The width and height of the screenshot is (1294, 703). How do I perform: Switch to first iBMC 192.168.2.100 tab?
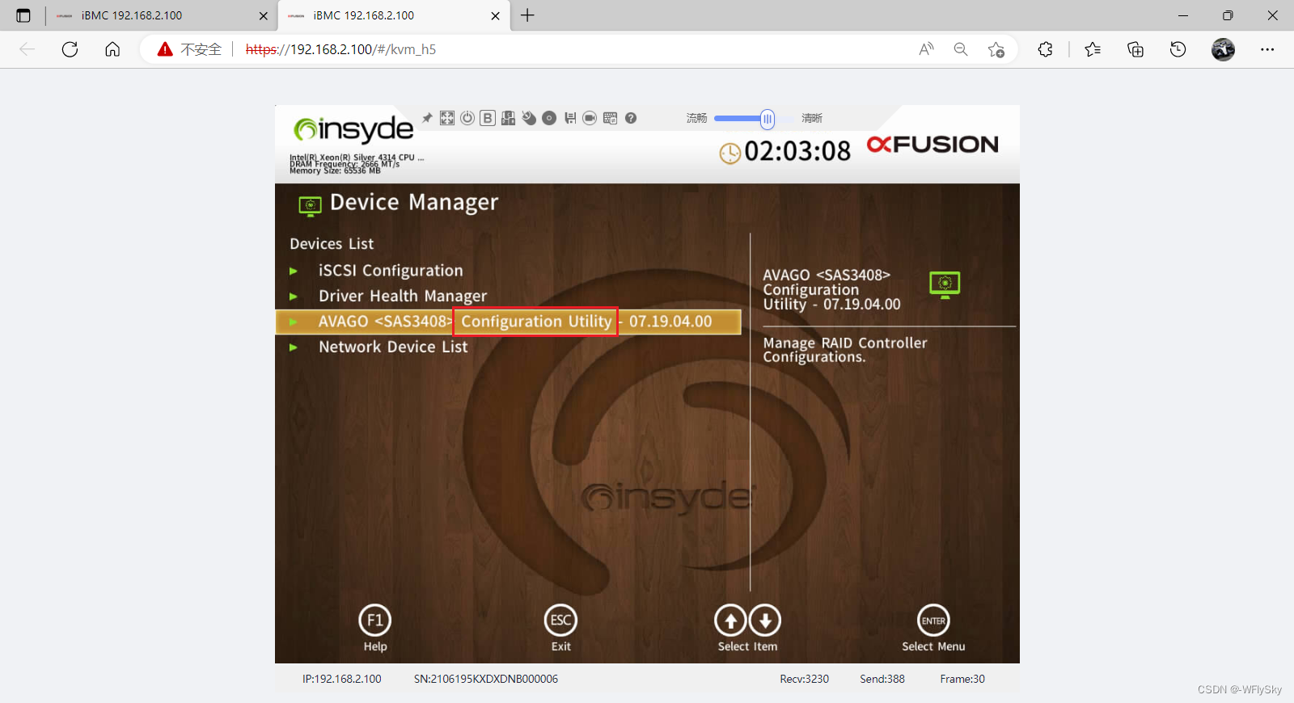coord(162,15)
